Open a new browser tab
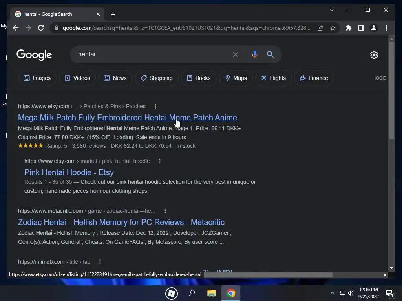402x301 pixels. click(x=113, y=14)
